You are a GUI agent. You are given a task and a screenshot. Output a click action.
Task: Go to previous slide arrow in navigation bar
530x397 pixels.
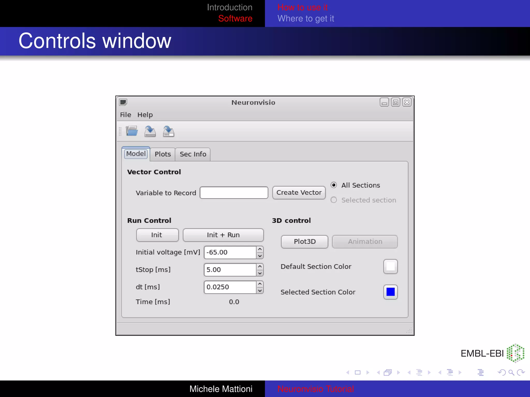point(348,372)
